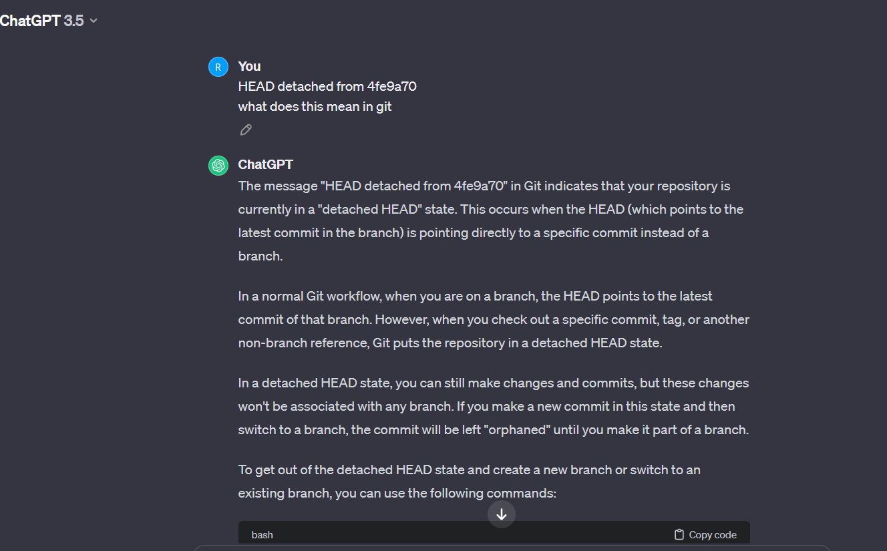Screen dimensions: 887x551
Task: Click the Copy code text
Action: pyautogui.click(x=713, y=534)
